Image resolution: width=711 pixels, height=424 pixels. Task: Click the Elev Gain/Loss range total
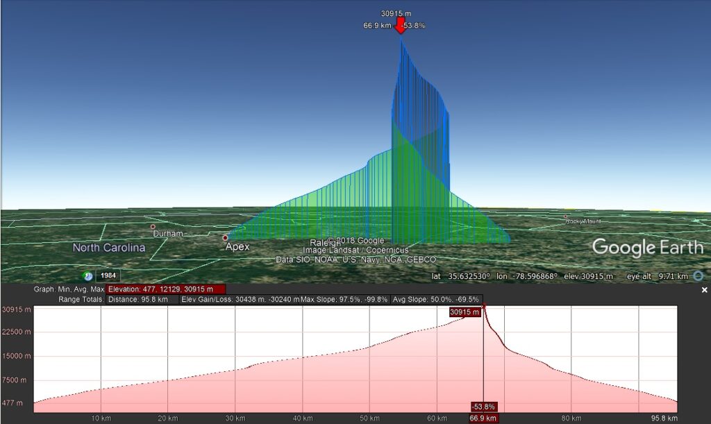240,299
